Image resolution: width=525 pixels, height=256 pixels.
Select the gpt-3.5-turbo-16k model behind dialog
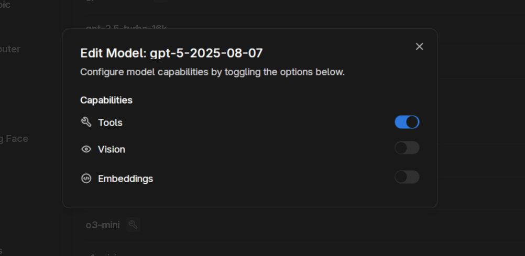pyautogui.click(x=126, y=26)
